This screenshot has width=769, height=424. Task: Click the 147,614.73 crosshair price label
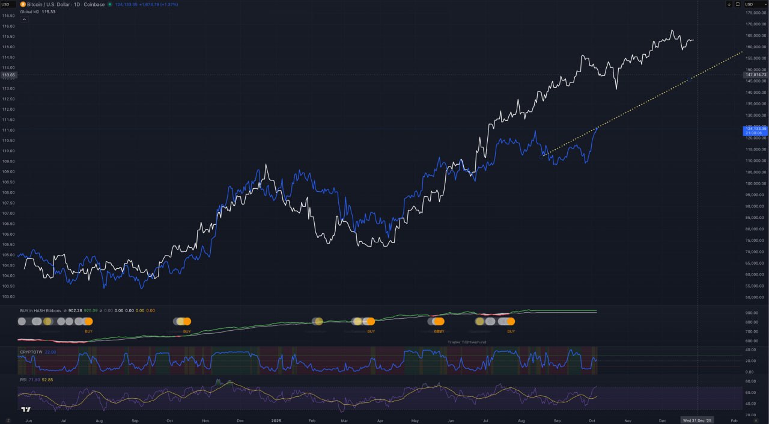tap(755, 75)
